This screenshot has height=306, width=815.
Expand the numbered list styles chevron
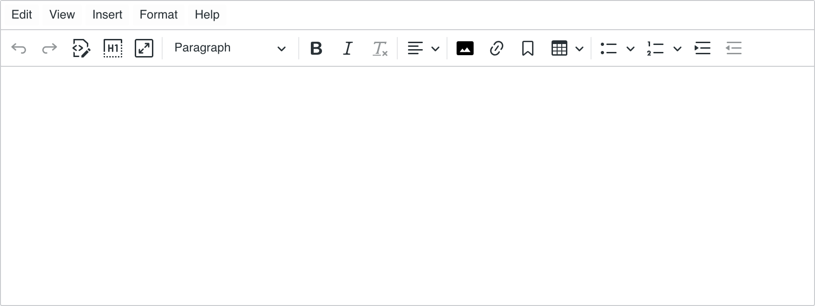[677, 48]
